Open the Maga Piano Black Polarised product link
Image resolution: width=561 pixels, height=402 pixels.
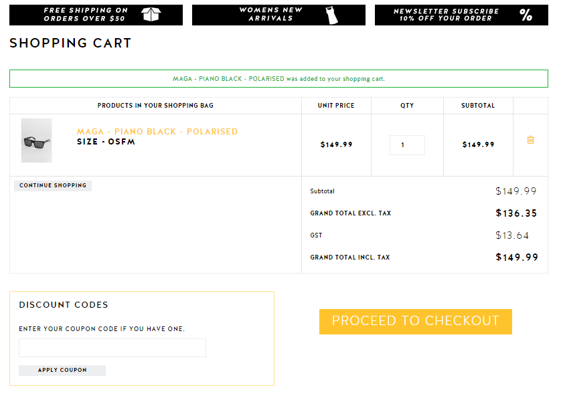157,132
